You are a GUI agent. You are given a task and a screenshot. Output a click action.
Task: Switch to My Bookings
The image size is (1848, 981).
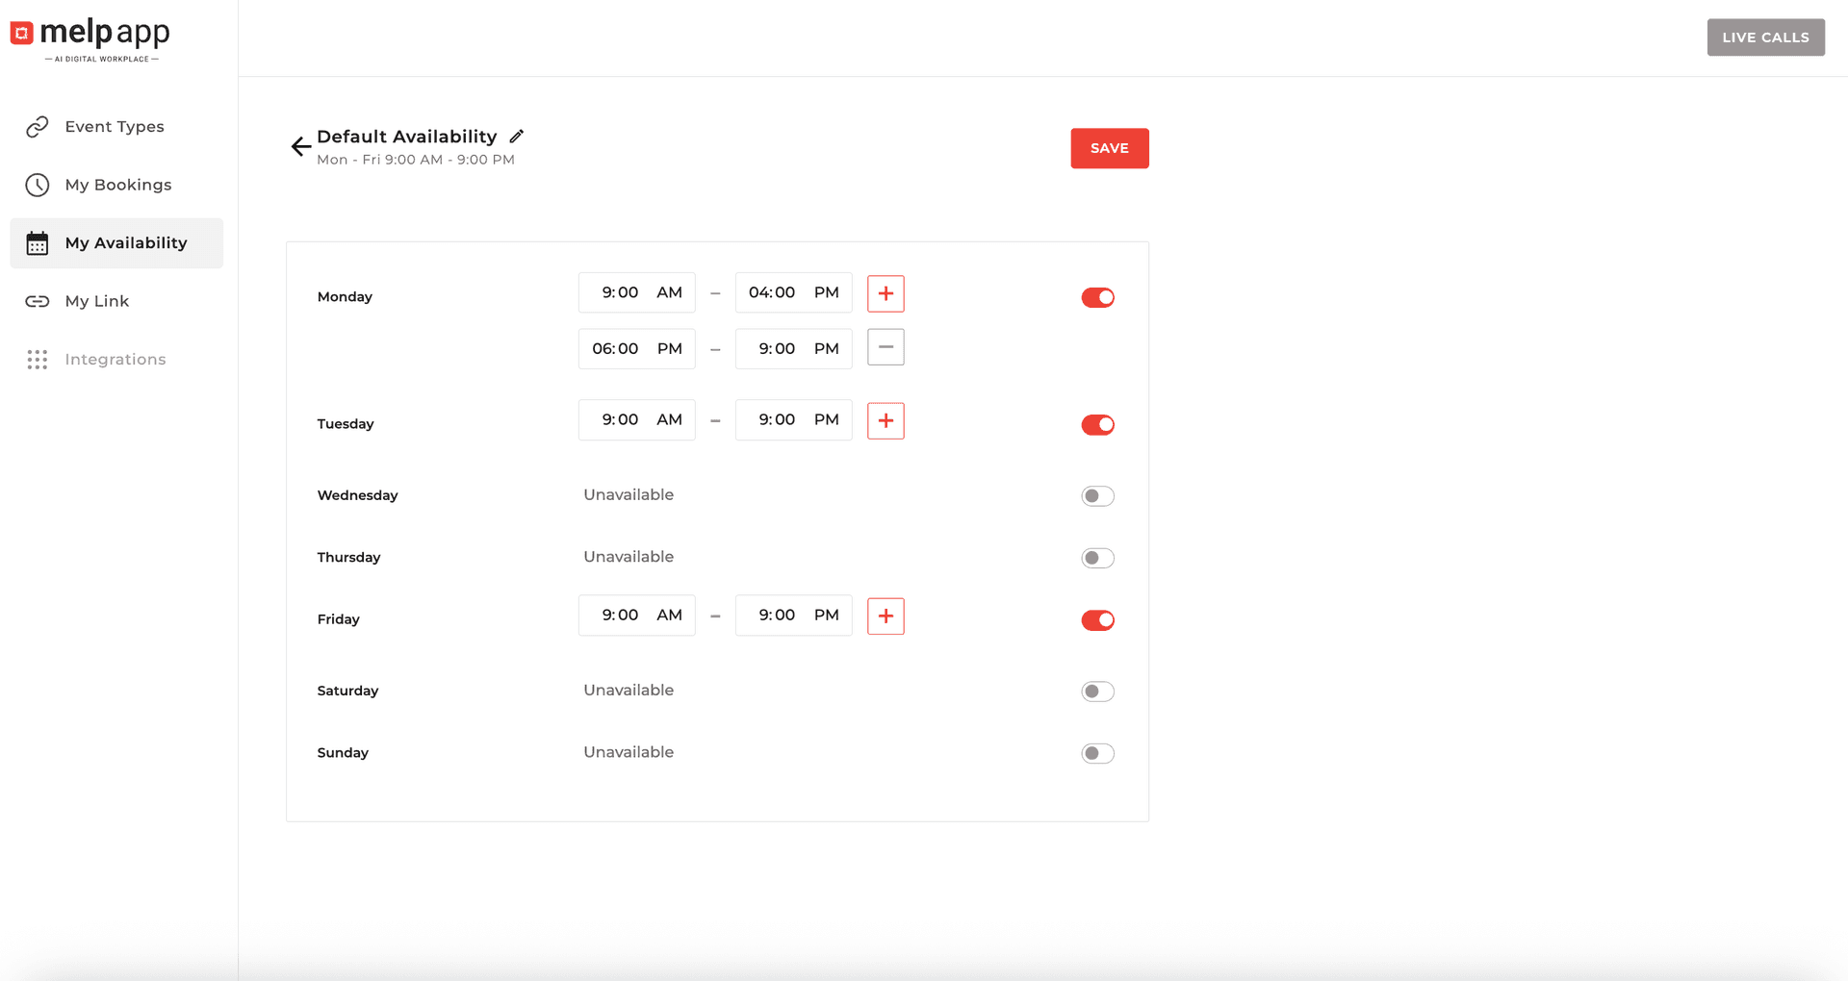(x=117, y=185)
